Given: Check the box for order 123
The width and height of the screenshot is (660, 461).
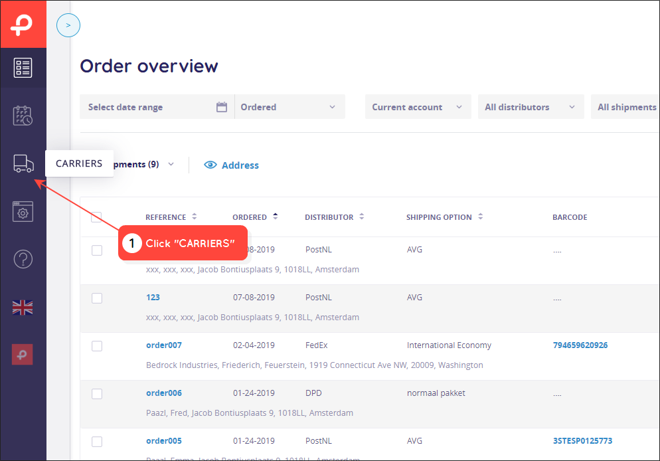Looking at the screenshot, I should [x=97, y=298].
